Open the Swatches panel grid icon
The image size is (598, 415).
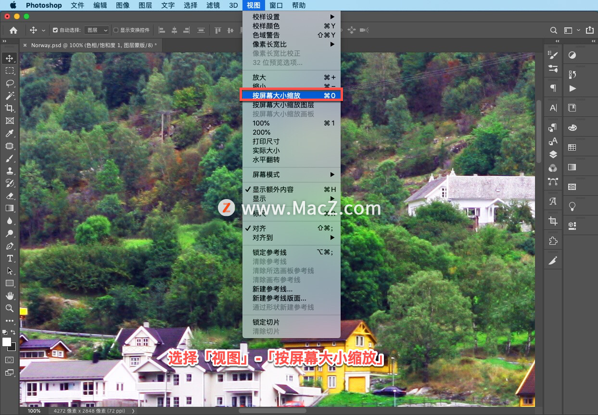tap(572, 148)
